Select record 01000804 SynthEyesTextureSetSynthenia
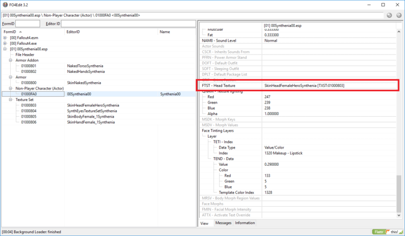 [99, 111]
